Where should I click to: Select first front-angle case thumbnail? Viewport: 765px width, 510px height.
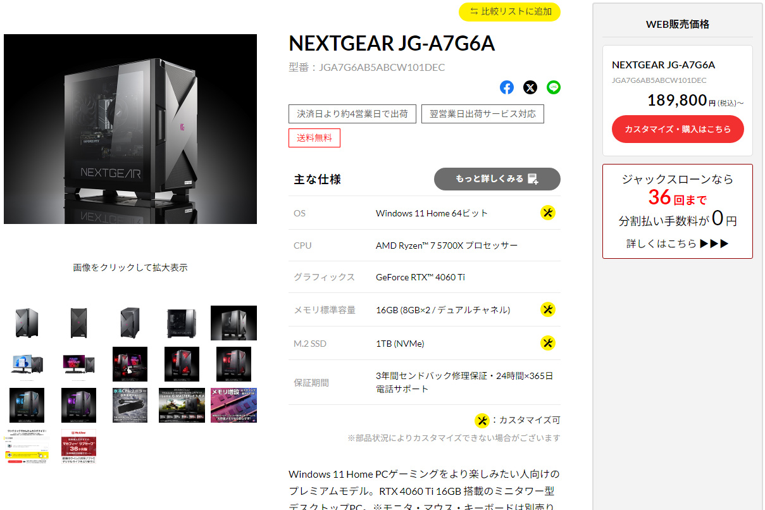pyautogui.click(x=27, y=323)
